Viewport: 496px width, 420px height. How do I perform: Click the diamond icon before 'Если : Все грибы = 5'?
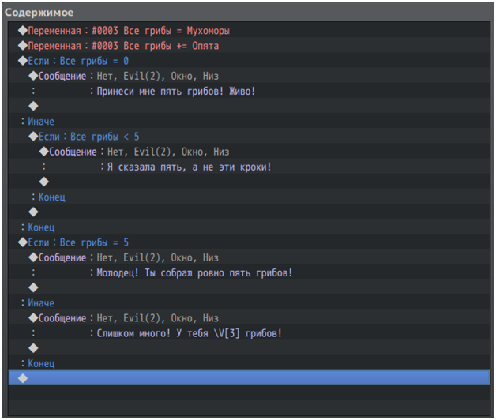coord(22,242)
